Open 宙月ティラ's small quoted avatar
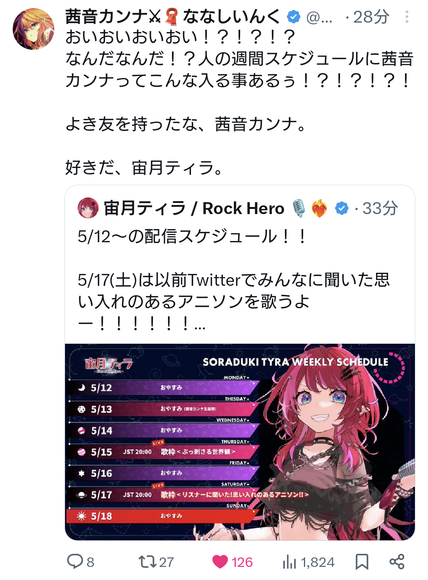 [x=88, y=208]
